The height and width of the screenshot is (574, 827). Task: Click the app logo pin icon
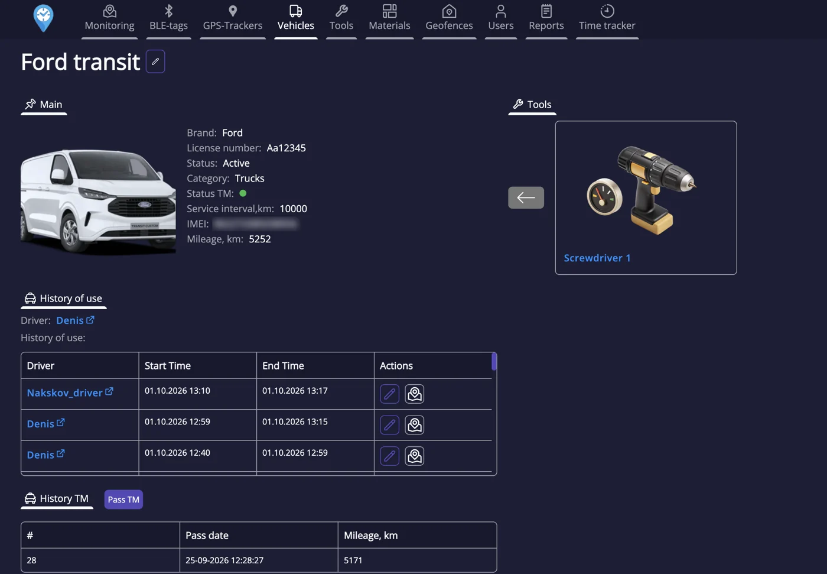pos(43,18)
